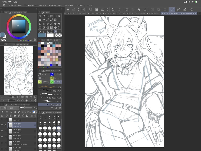Open the ウィンドウ menu

80,5
